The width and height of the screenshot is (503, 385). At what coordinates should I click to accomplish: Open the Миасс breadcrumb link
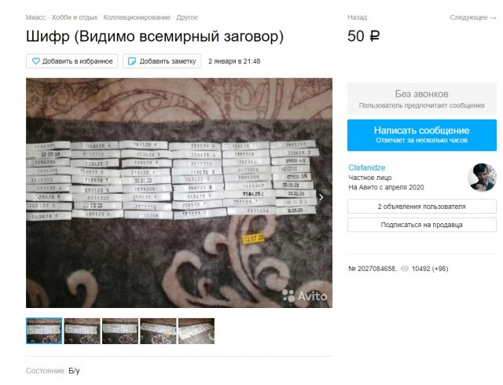35,17
